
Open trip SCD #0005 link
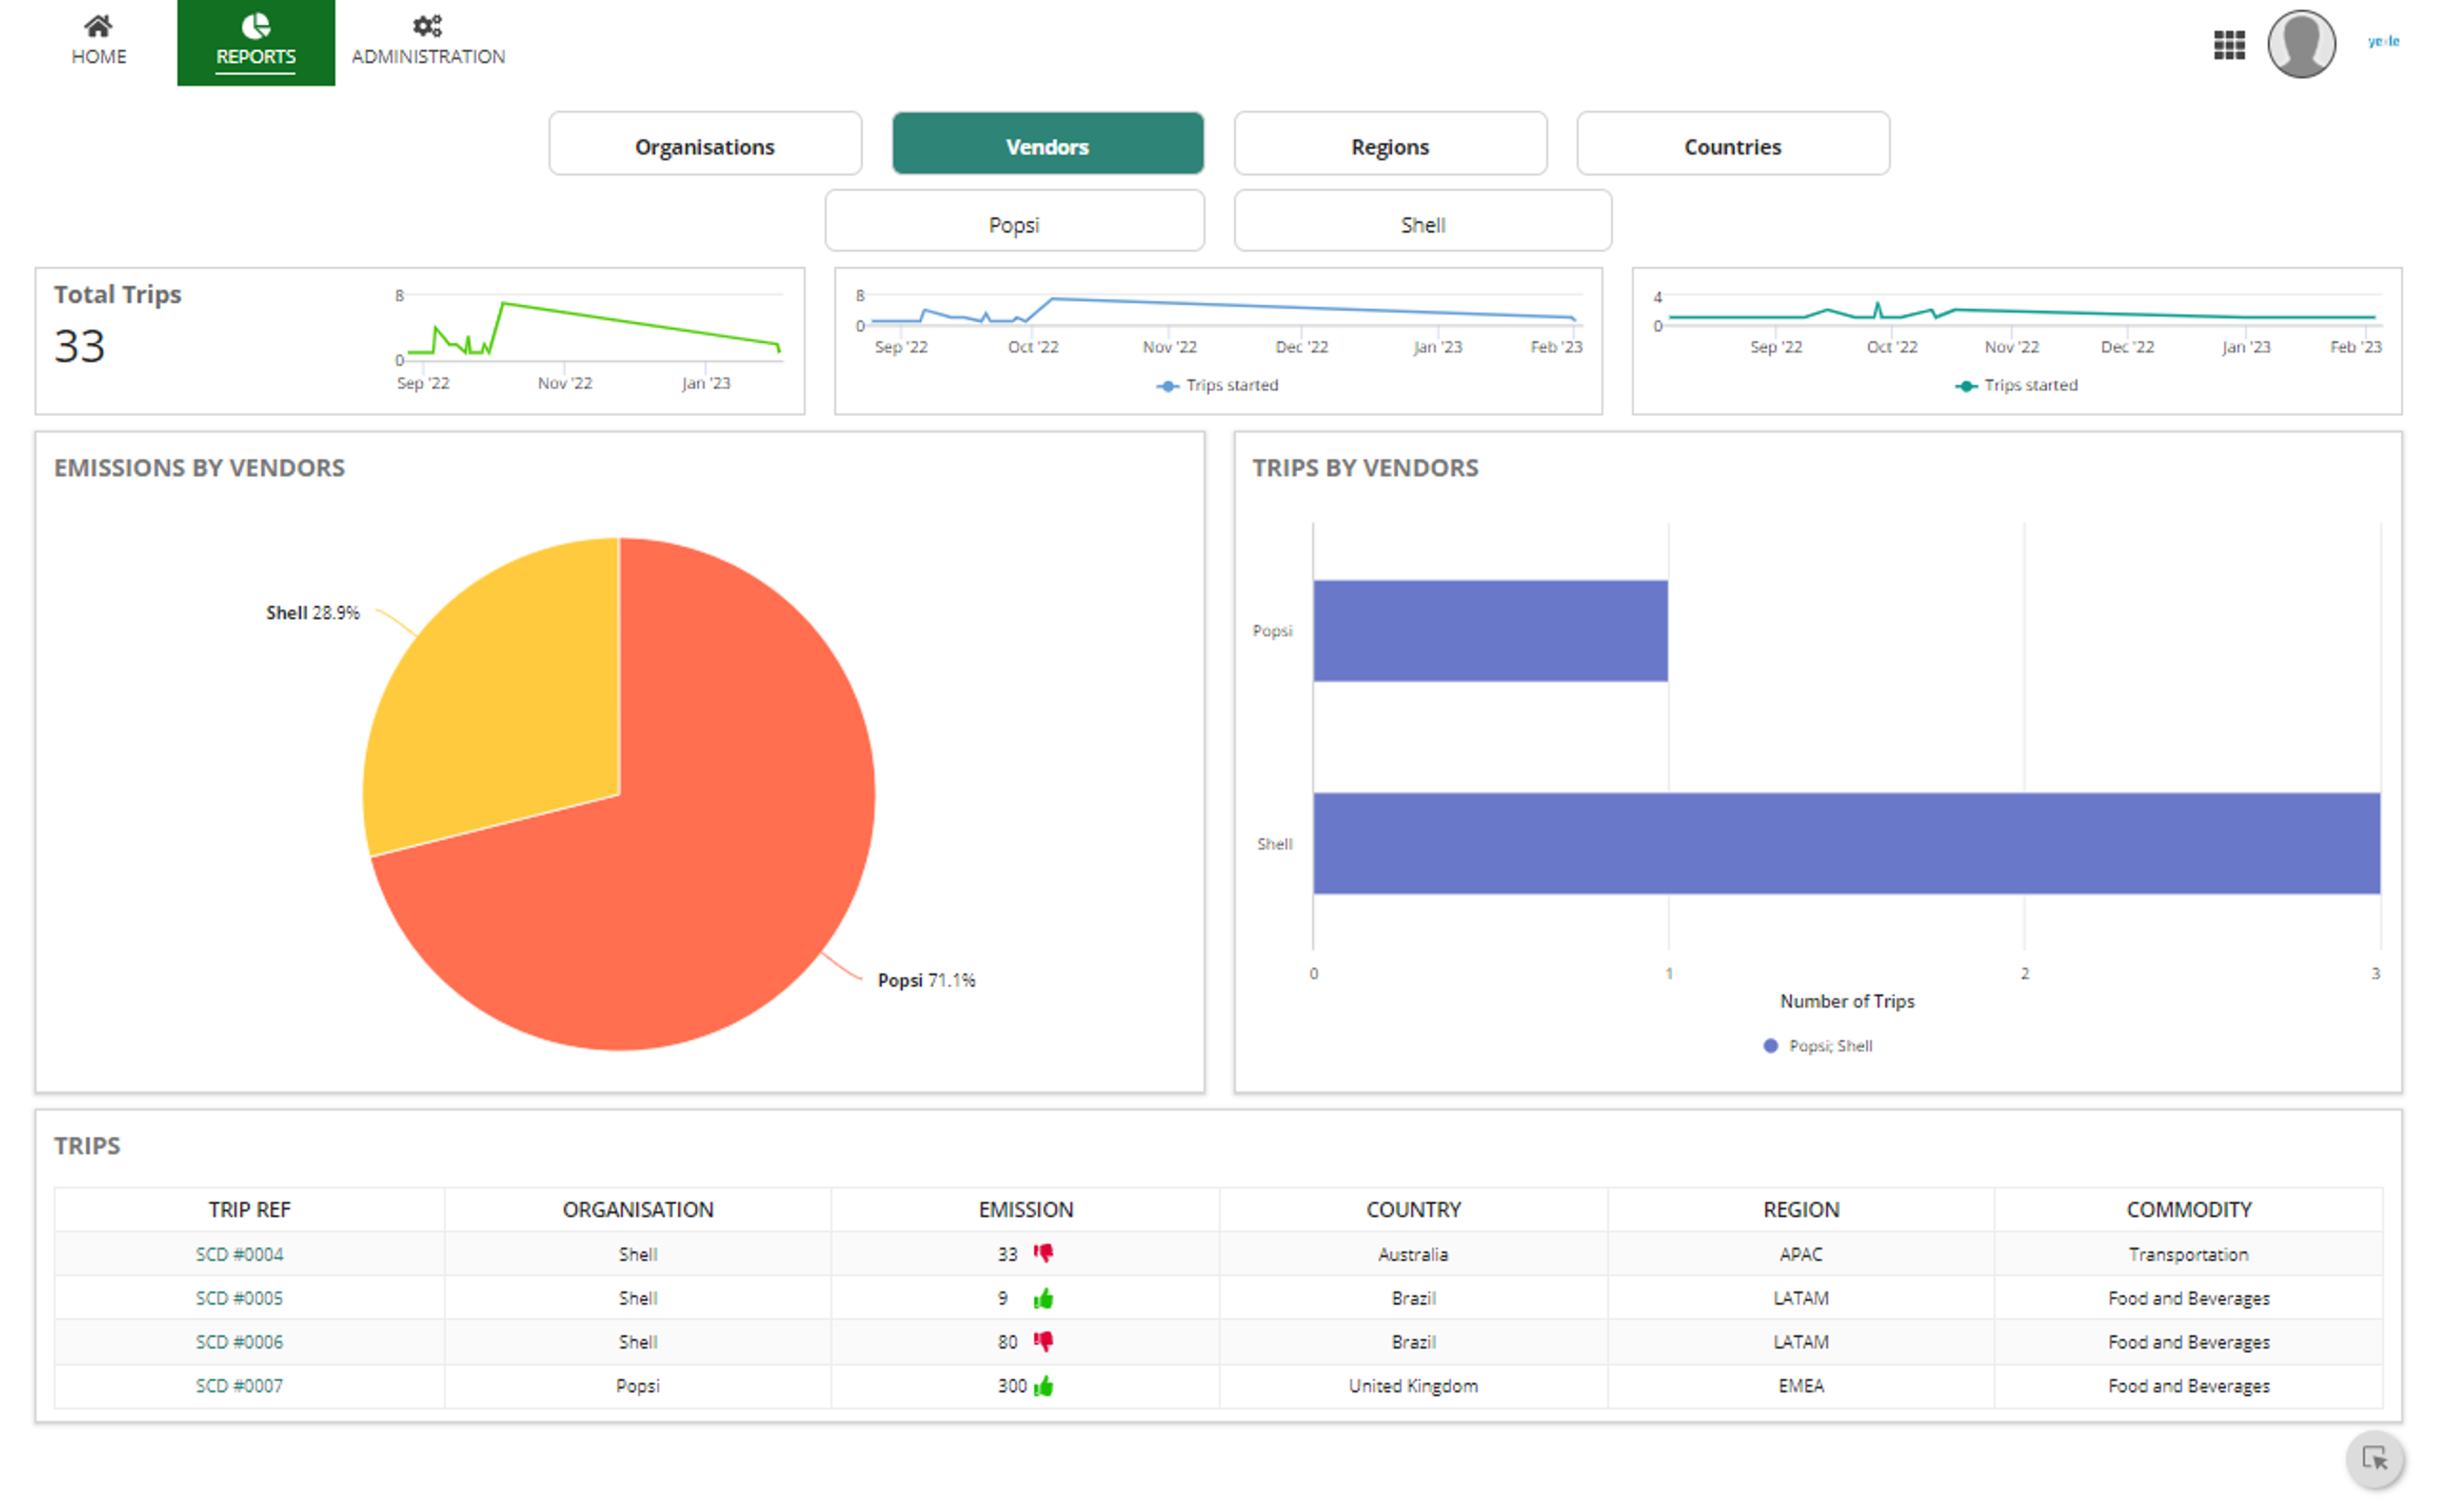(x=239, y=1298)
